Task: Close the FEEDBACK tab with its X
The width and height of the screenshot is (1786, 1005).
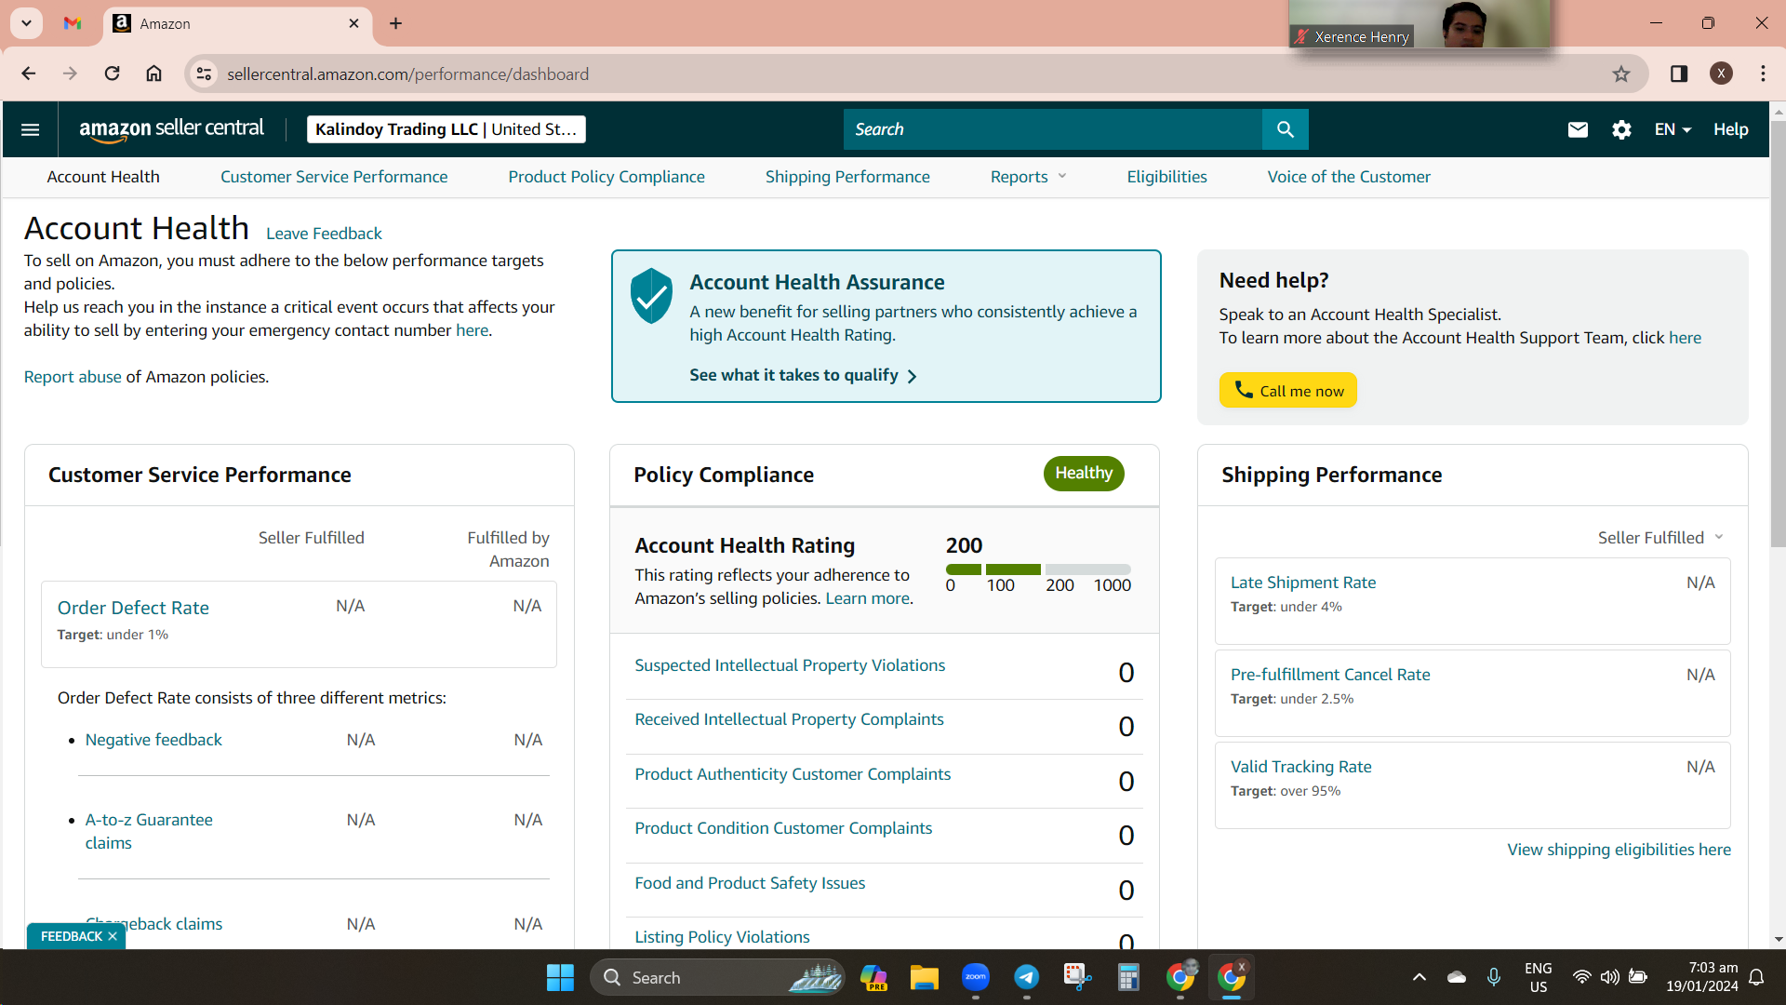Action: click(x=113, y=936)
